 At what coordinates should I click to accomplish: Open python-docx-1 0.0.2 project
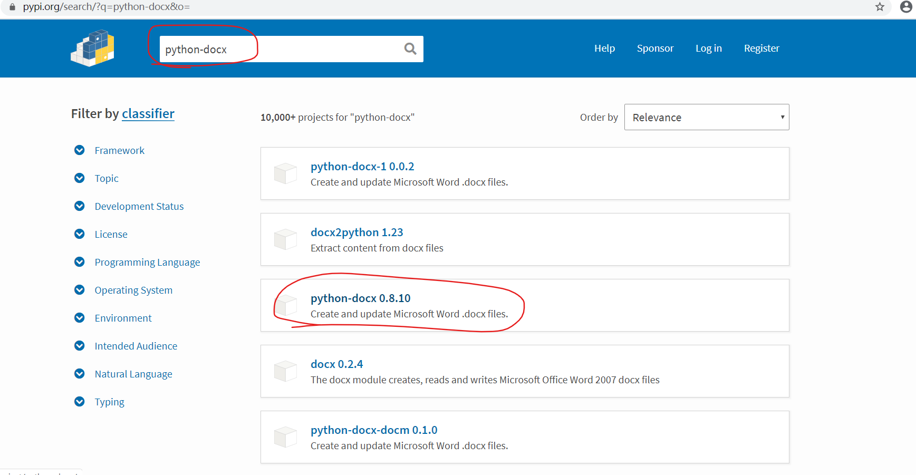pos(362,167)
